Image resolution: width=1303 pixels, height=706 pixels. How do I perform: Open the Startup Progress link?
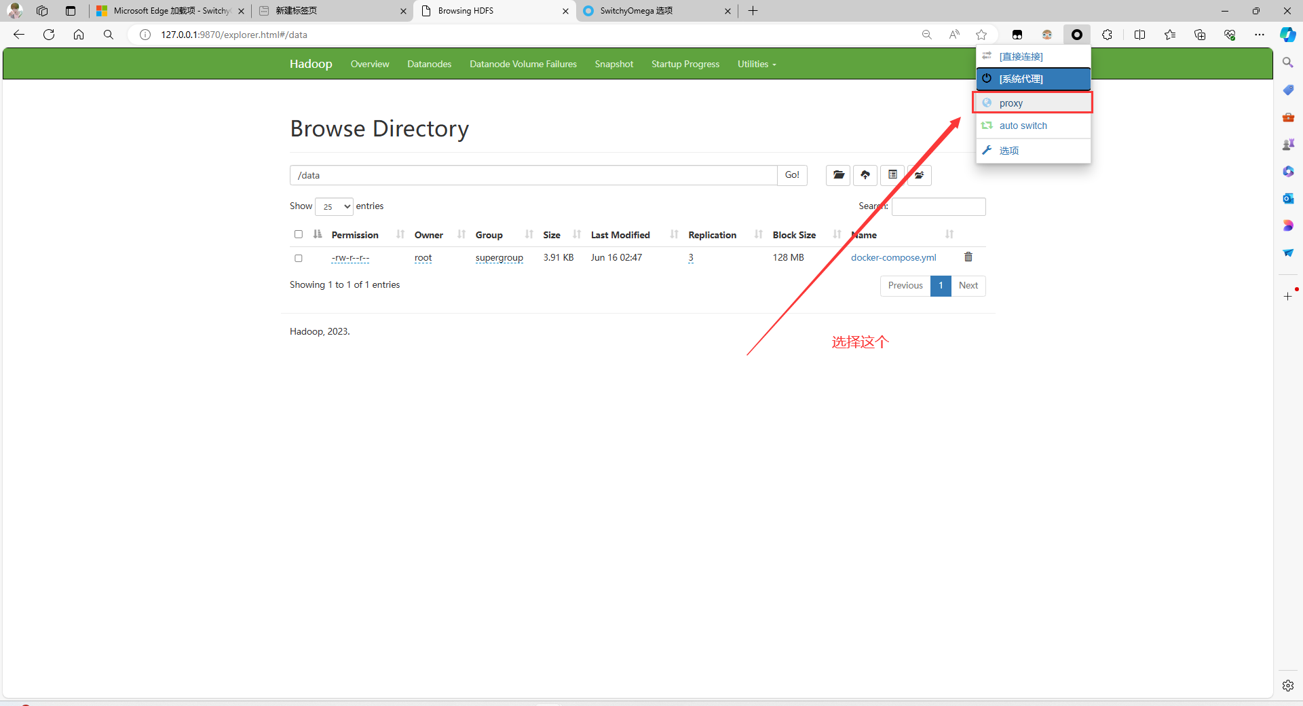coord(685,64)
